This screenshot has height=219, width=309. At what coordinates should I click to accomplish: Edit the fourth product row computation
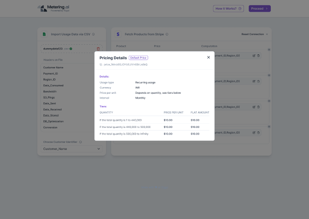click(x=254, y=133)
